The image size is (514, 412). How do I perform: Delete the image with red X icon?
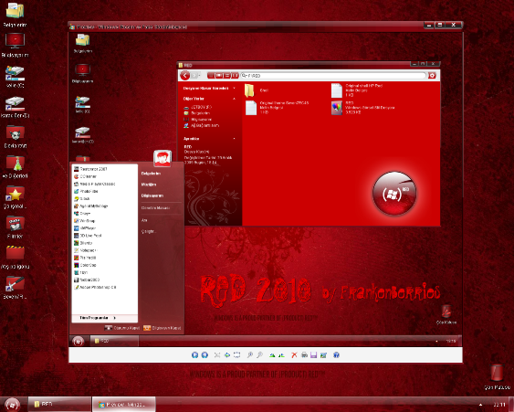[x=294, y=355]
